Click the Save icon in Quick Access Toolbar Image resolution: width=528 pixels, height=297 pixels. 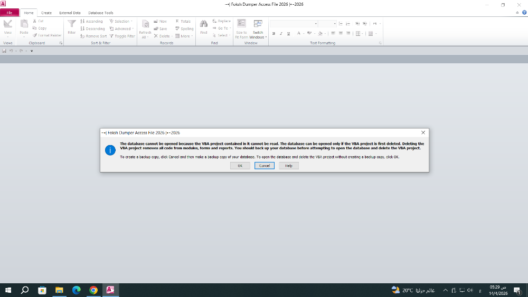(x=5, y=51)
